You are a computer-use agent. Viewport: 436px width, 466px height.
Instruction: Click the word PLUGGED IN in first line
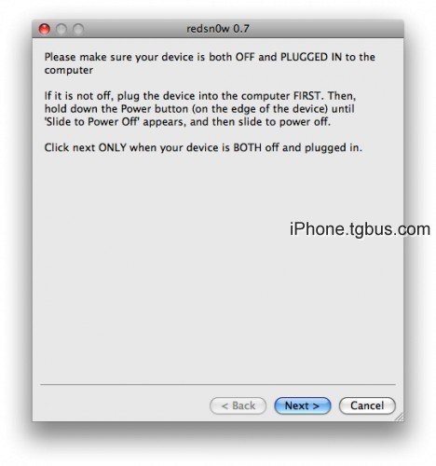click(x=311, y=57)
